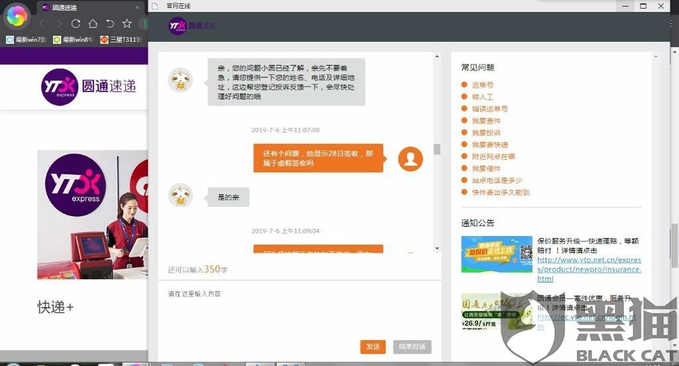Image resolution: width=679 pixels, height=366 pixels.
Task: Click the timestamp 2019-7-6 上午11:09:04
Action: [285, 231]
